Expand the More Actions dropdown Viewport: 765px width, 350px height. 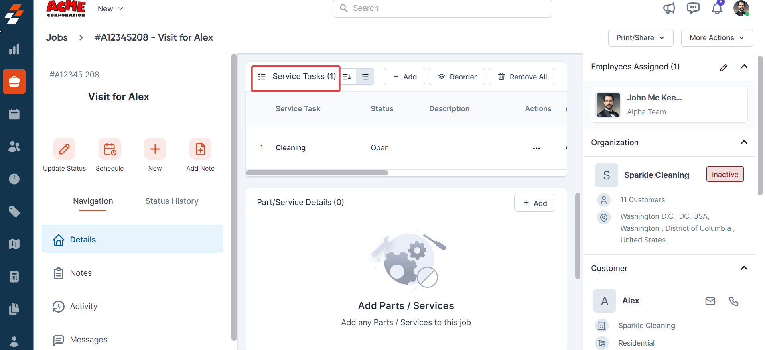[x=716, y=38]
